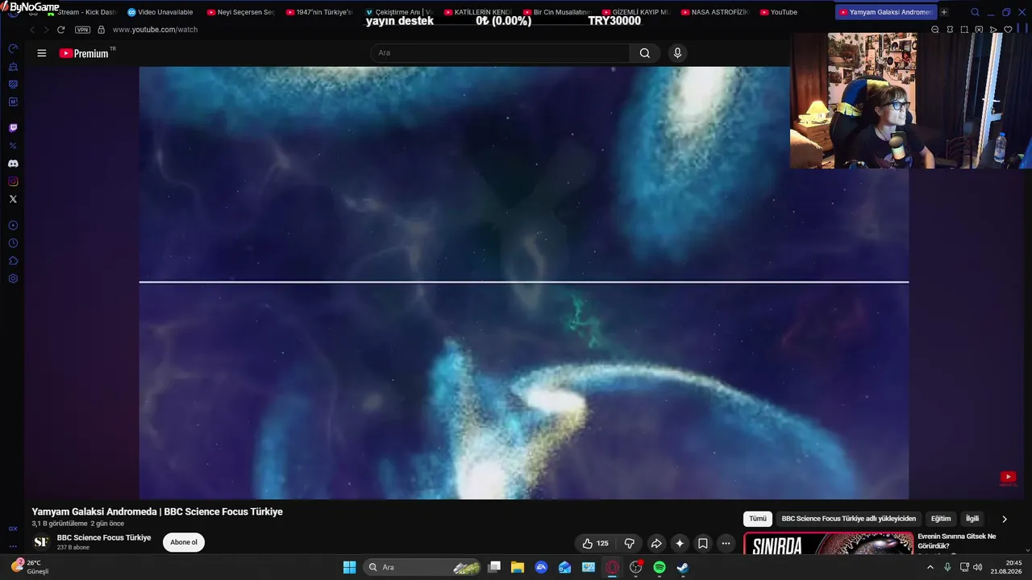Filter by BBC Science Focus Türkiye uploader chip

(849, 519)
